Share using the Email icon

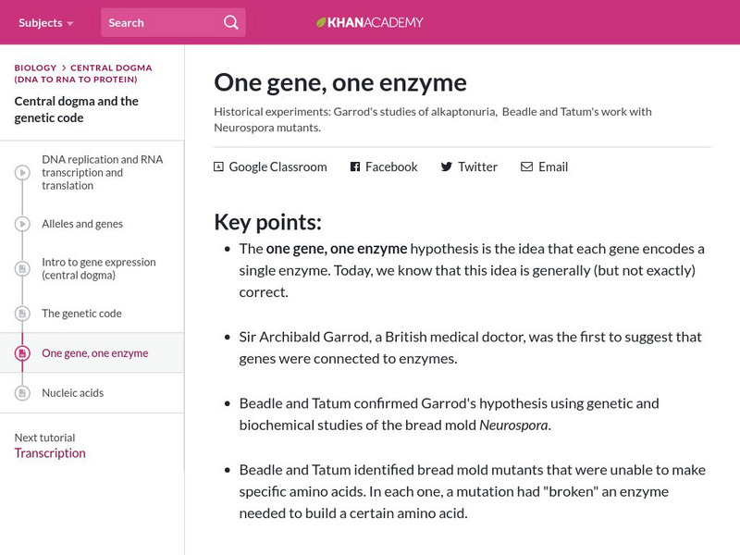(x=525, y=167)
